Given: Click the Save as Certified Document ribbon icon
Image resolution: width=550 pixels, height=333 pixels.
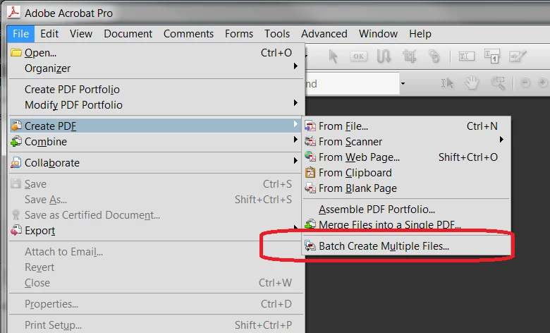Looking at the screenshot, I should click(x=16, y=214).
